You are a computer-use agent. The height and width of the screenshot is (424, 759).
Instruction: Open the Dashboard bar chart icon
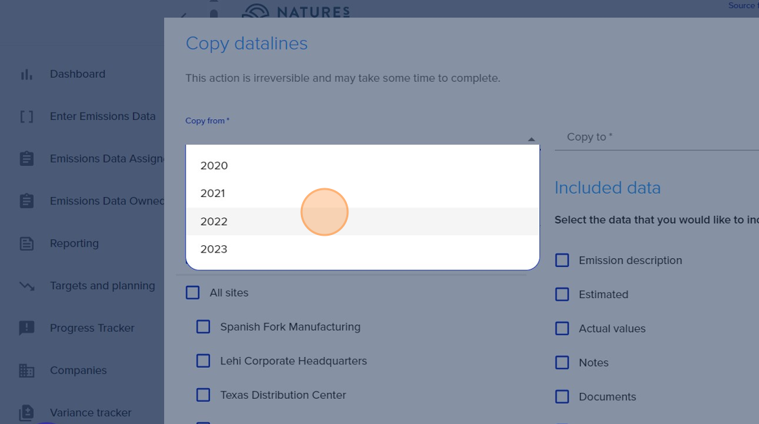[26, 74]
